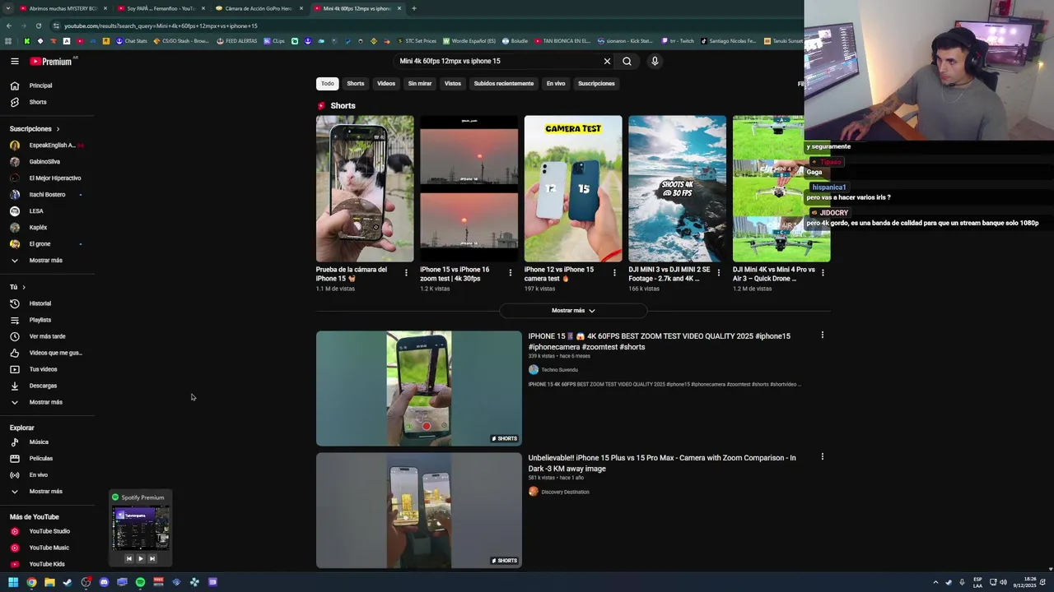This screenshot has height=592, width=1054.
Task: Select the Sin mirar filter chip
Action: [420, 83]
